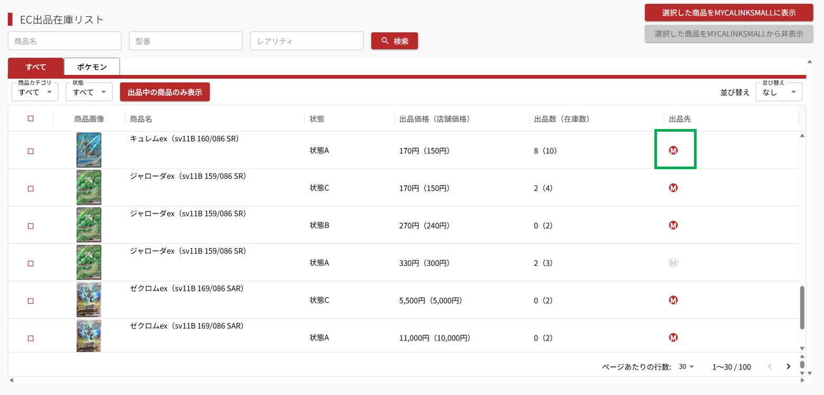Viewport: 824px width, 395px height.
Task: Switch to the ポケモン tab
Action: 92,67
